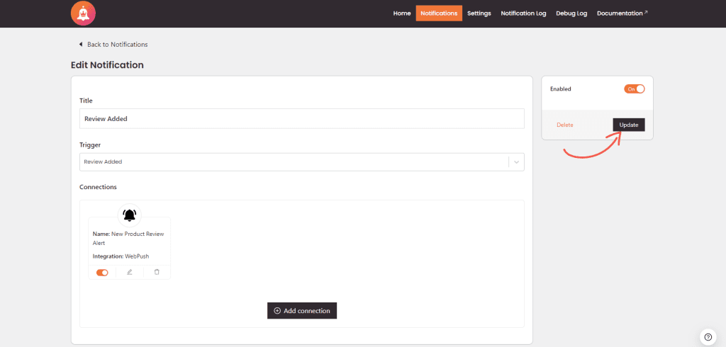
Task: Click the Edit Notification heading
Action: pos(108,65)
